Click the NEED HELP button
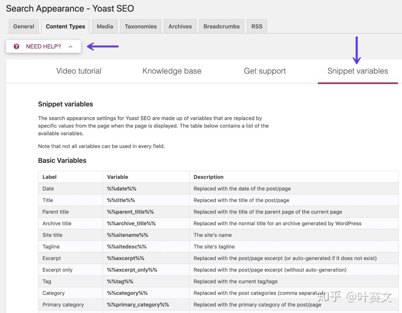Image resolution: width=402 pixels, height=313 pixels. point(43,46)
